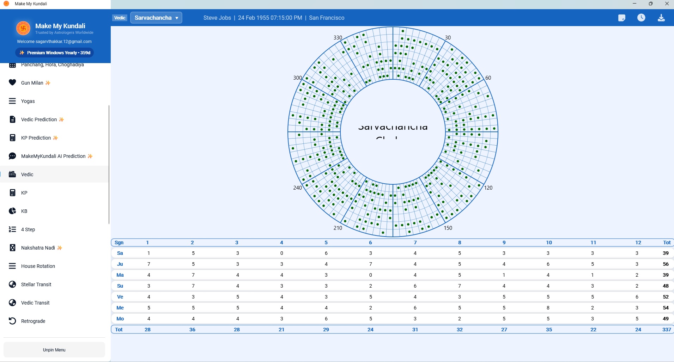Click grand total value 337

coord(666,330)
